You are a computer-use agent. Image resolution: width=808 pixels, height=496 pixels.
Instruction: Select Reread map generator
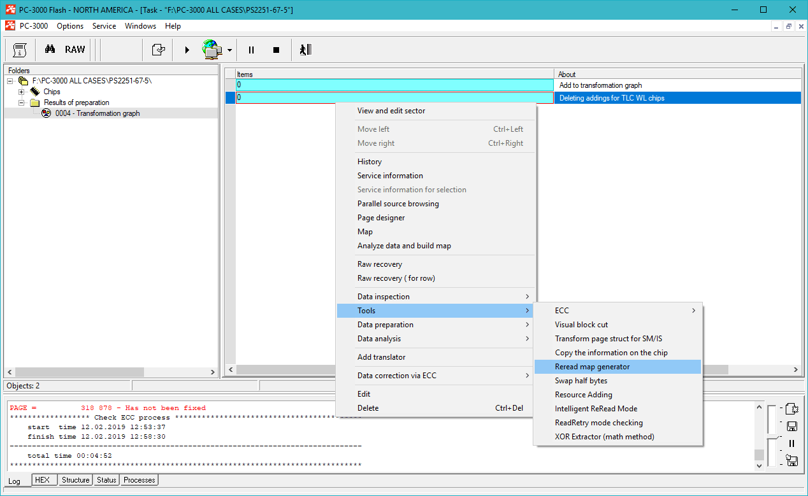pos(617,367)
